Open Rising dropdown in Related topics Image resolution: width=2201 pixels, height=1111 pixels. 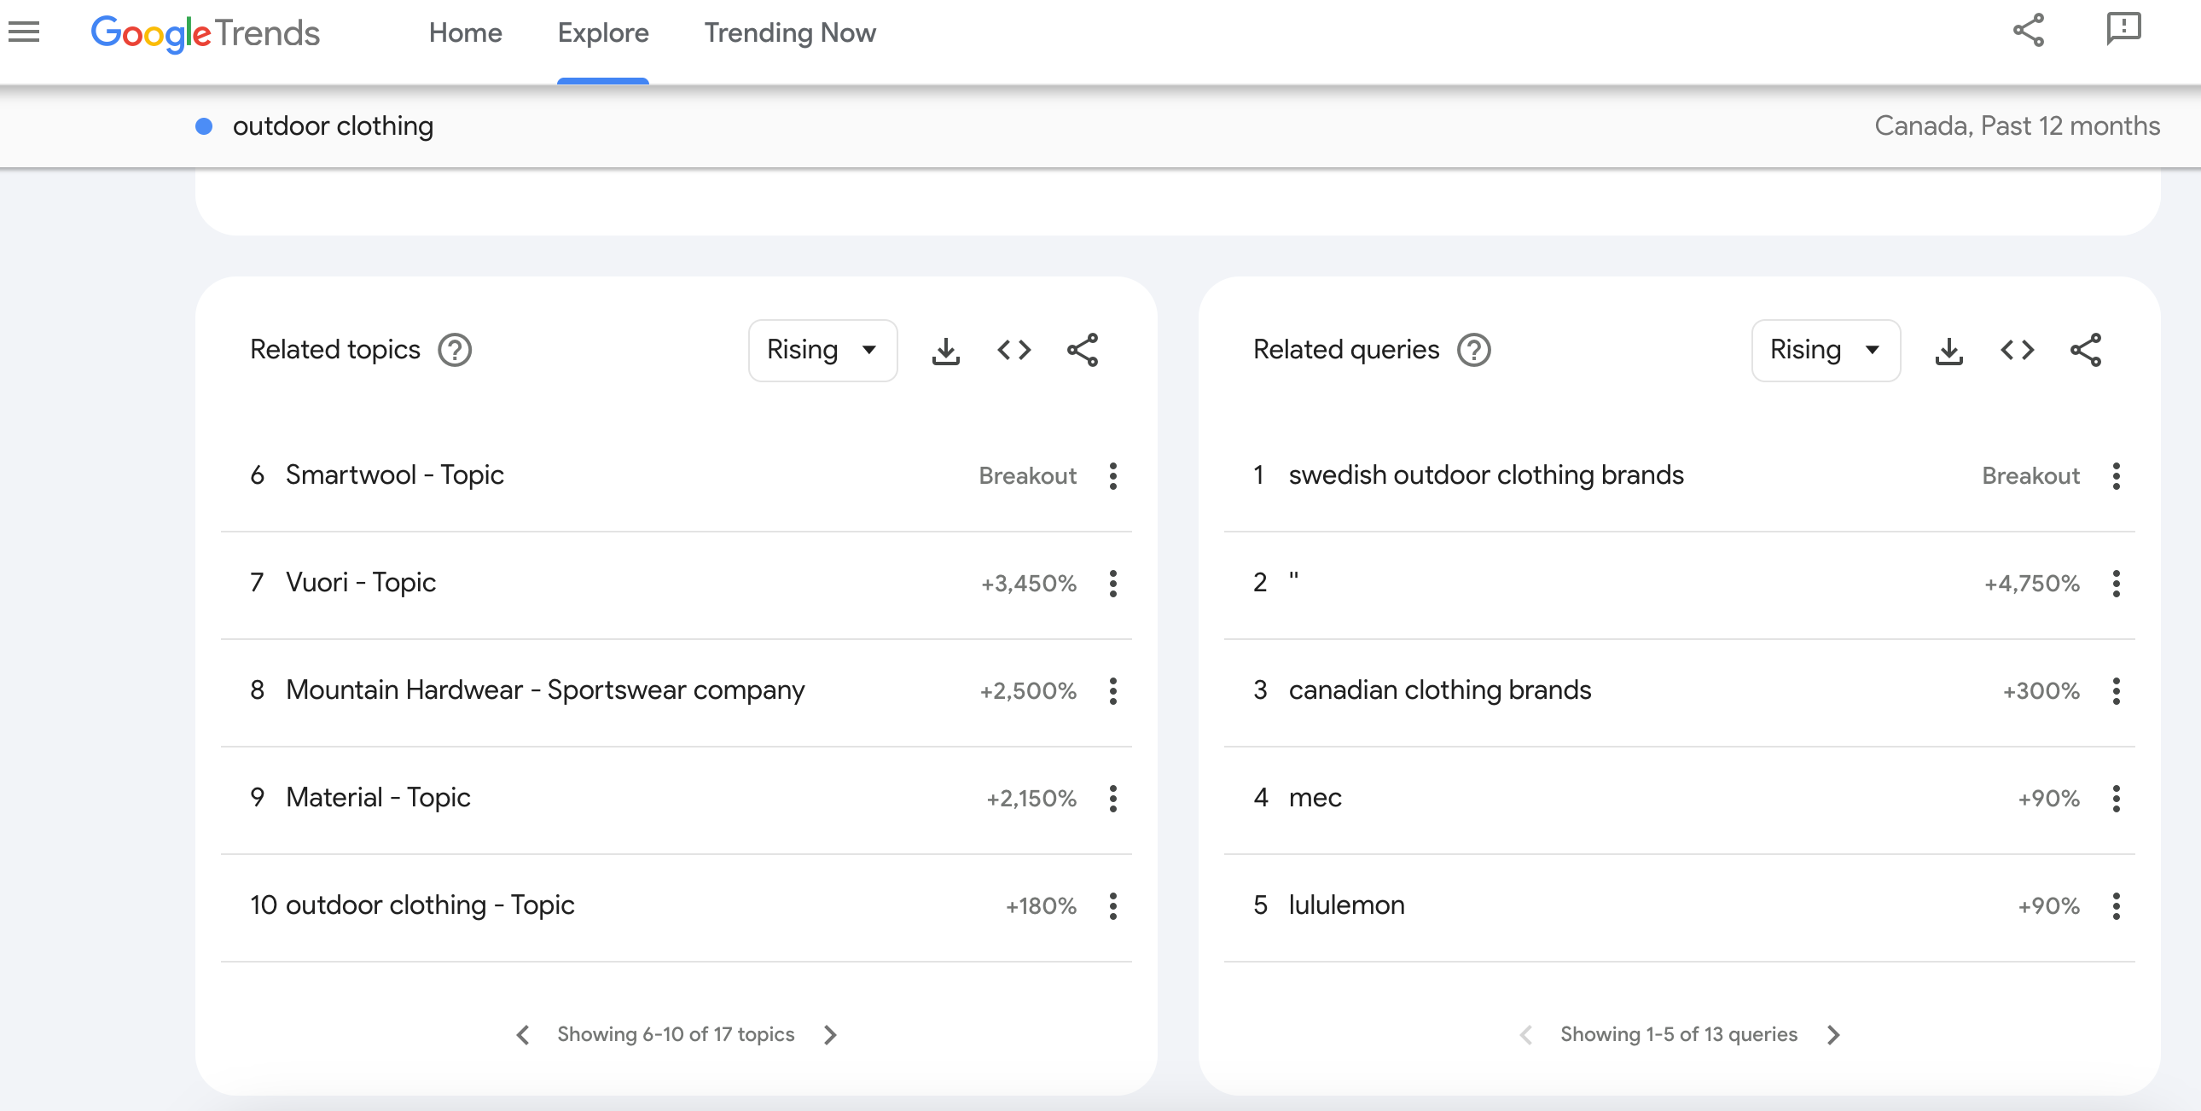point(822,350)
